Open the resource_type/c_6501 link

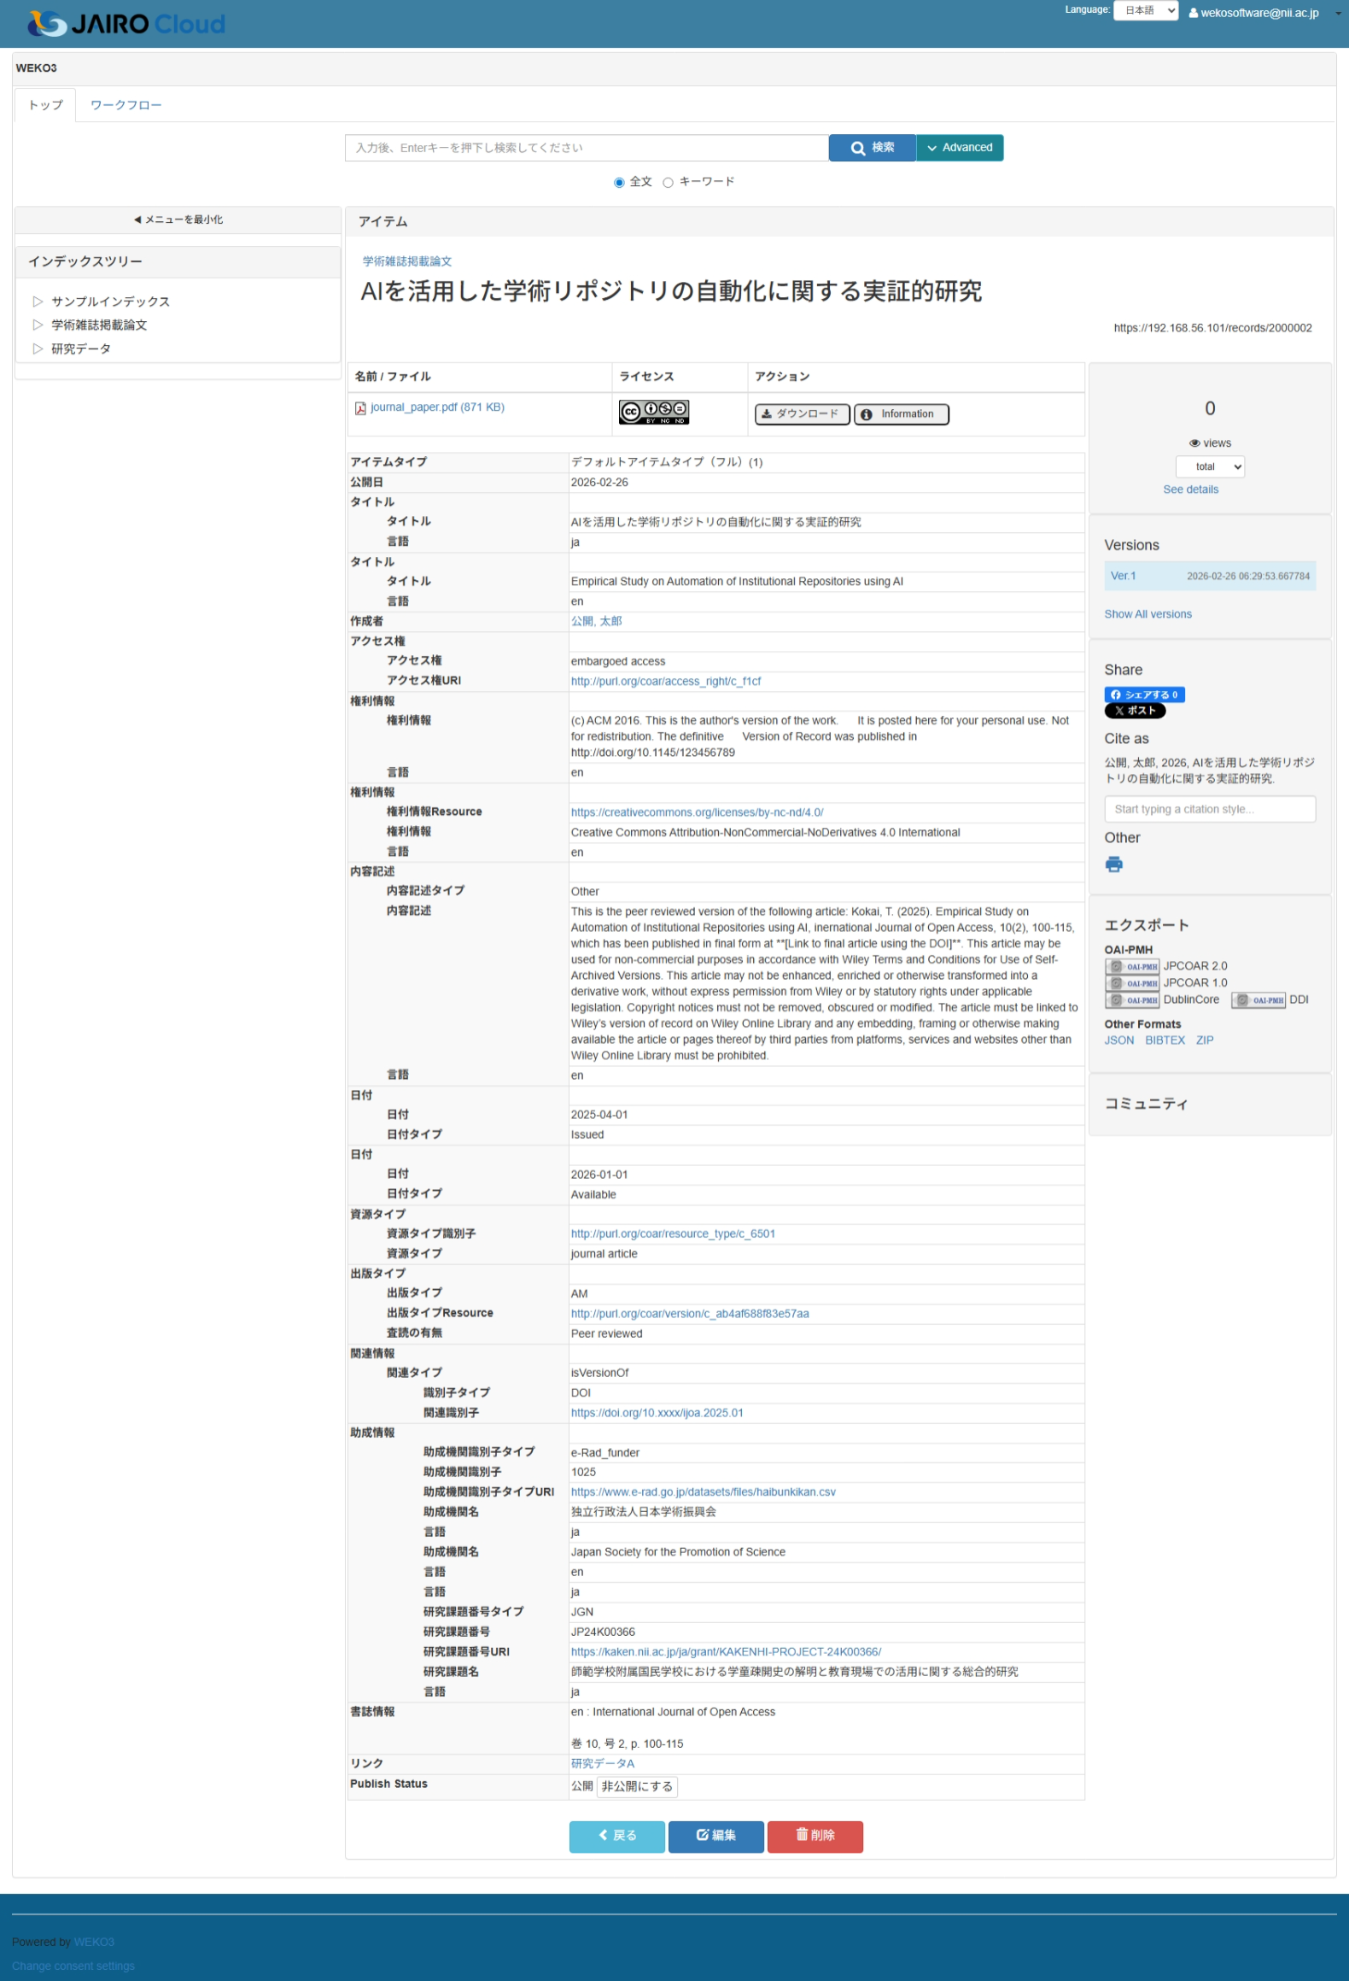point(673,1234)
